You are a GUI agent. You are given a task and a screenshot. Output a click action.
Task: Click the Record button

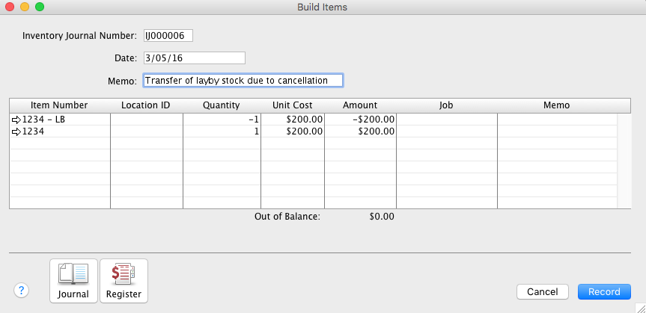coord(604,291)
